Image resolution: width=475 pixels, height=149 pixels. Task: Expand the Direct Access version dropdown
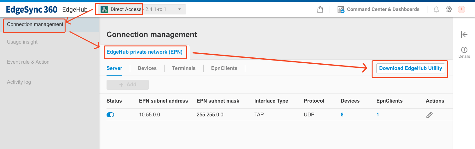[x=179, y=9]
